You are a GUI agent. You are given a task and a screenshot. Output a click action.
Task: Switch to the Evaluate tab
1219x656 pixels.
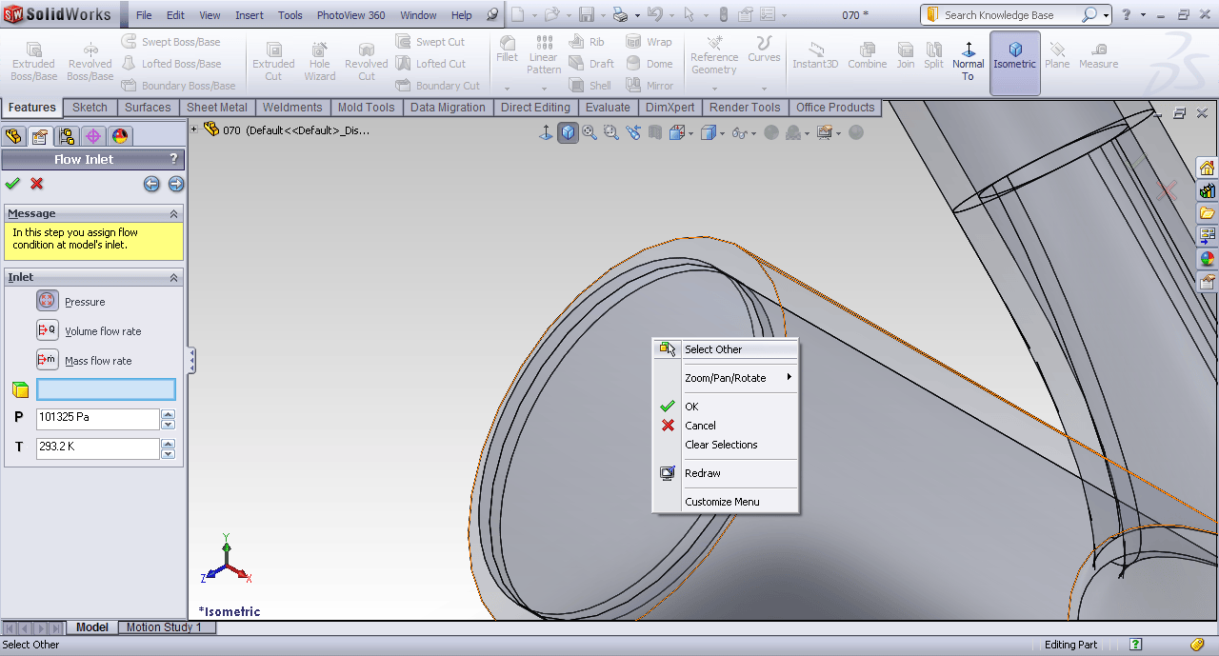tap(608, 108)
